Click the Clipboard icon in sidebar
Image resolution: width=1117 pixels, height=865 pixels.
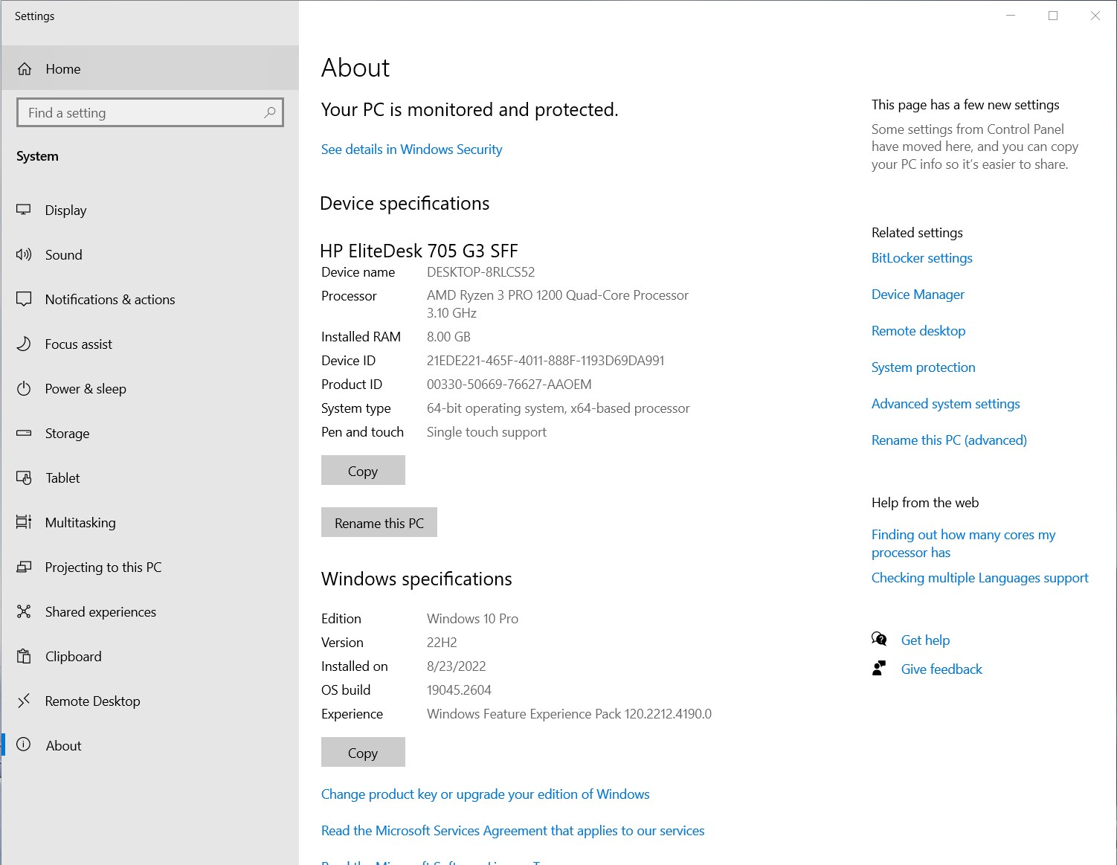[24, 656]
